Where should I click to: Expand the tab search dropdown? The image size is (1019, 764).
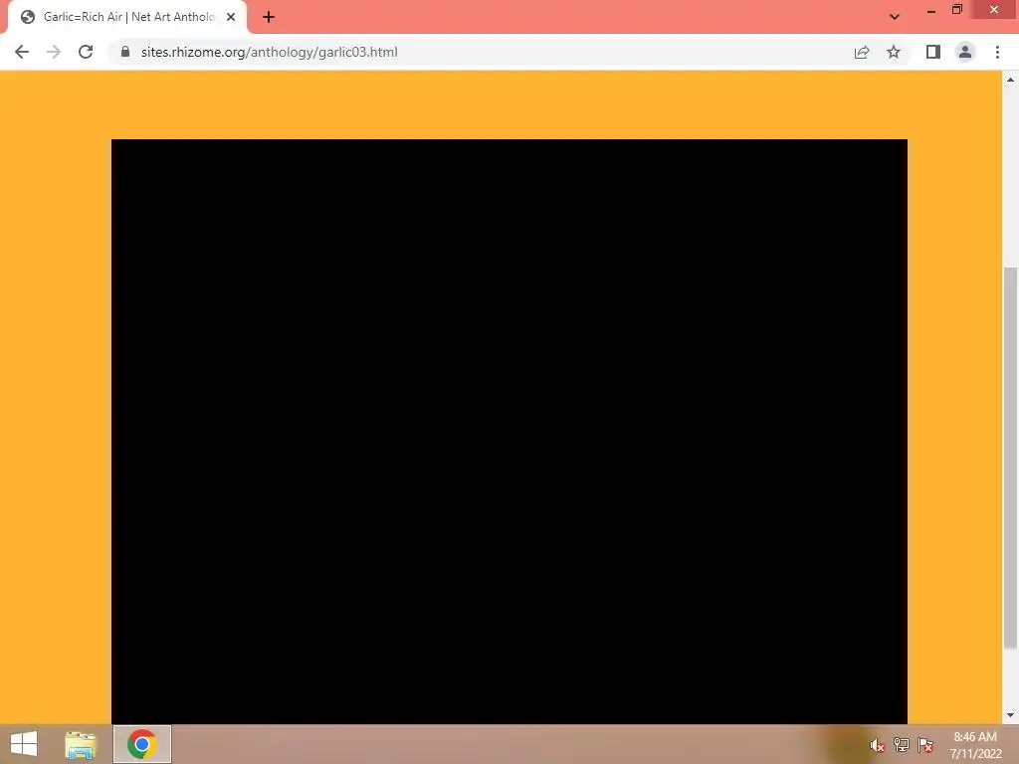point(895,17)
